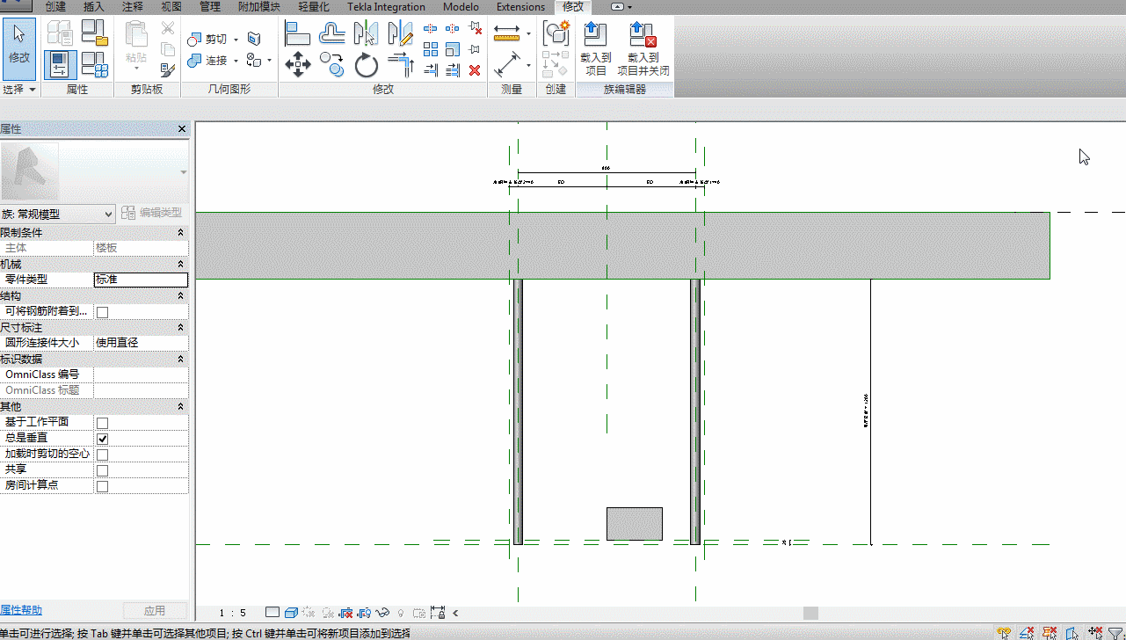Image resolution: width=1126 pixels, height=640 pixels.
Task: Select the Rotate tool icon
Action: (x=366, y=64)
